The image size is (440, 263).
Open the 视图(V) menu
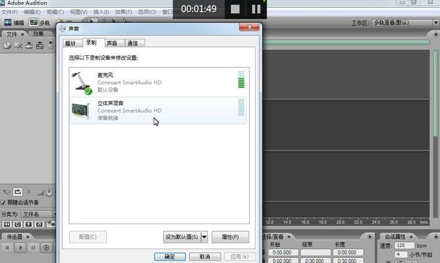(x=78, y=12)
